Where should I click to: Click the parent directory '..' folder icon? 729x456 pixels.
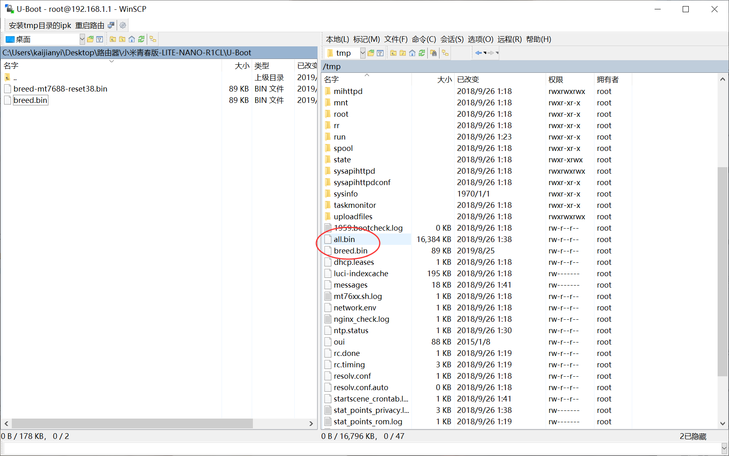pyautogui.click(x=7, y=77)
